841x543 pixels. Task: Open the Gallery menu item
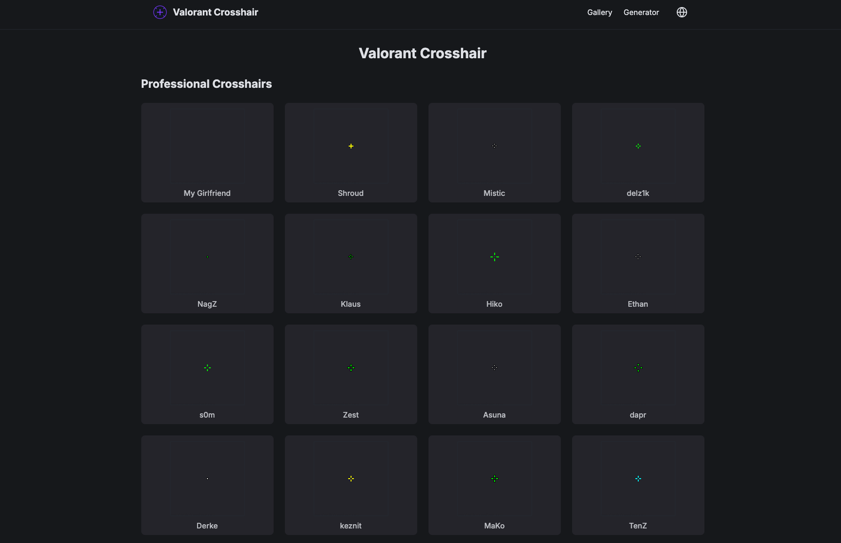[600, 12]
